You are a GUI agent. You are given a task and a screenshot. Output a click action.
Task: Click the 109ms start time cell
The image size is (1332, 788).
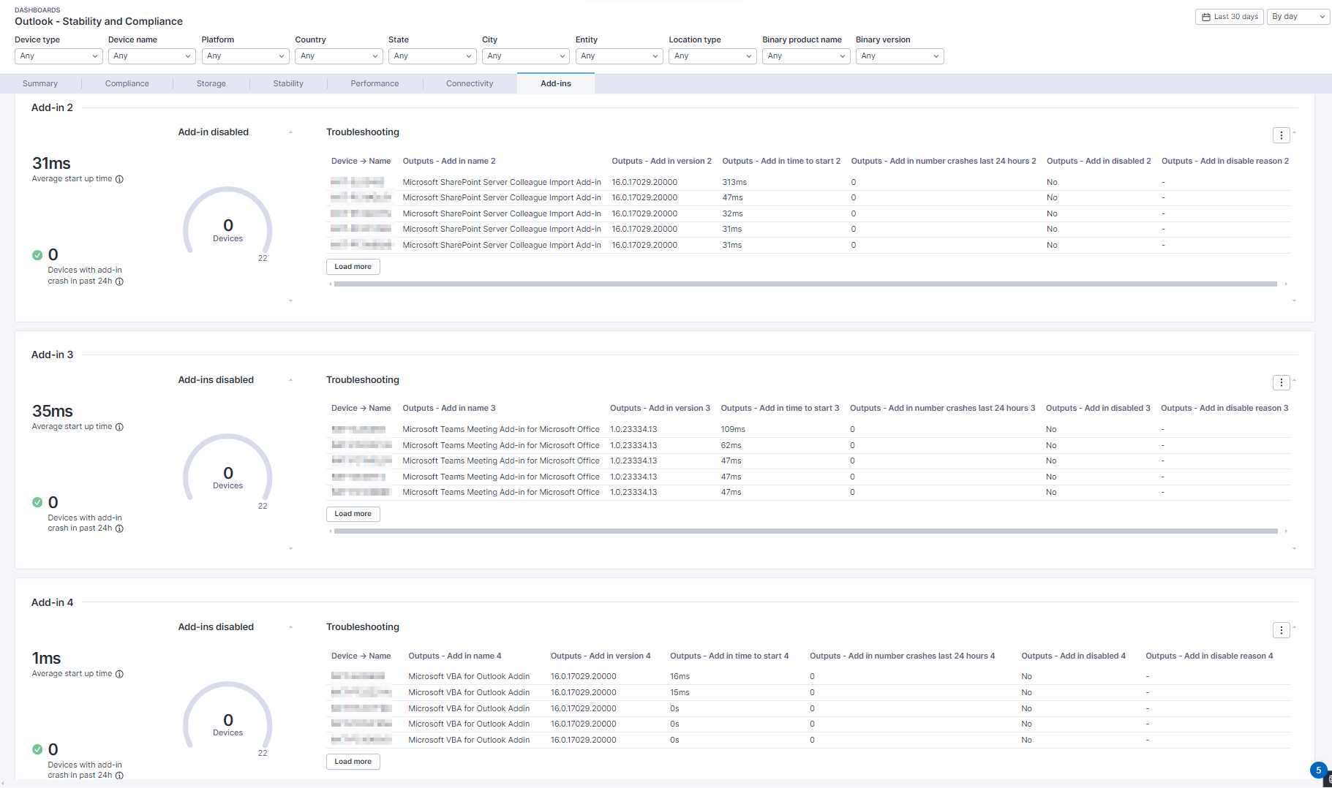tap(733, 430)
